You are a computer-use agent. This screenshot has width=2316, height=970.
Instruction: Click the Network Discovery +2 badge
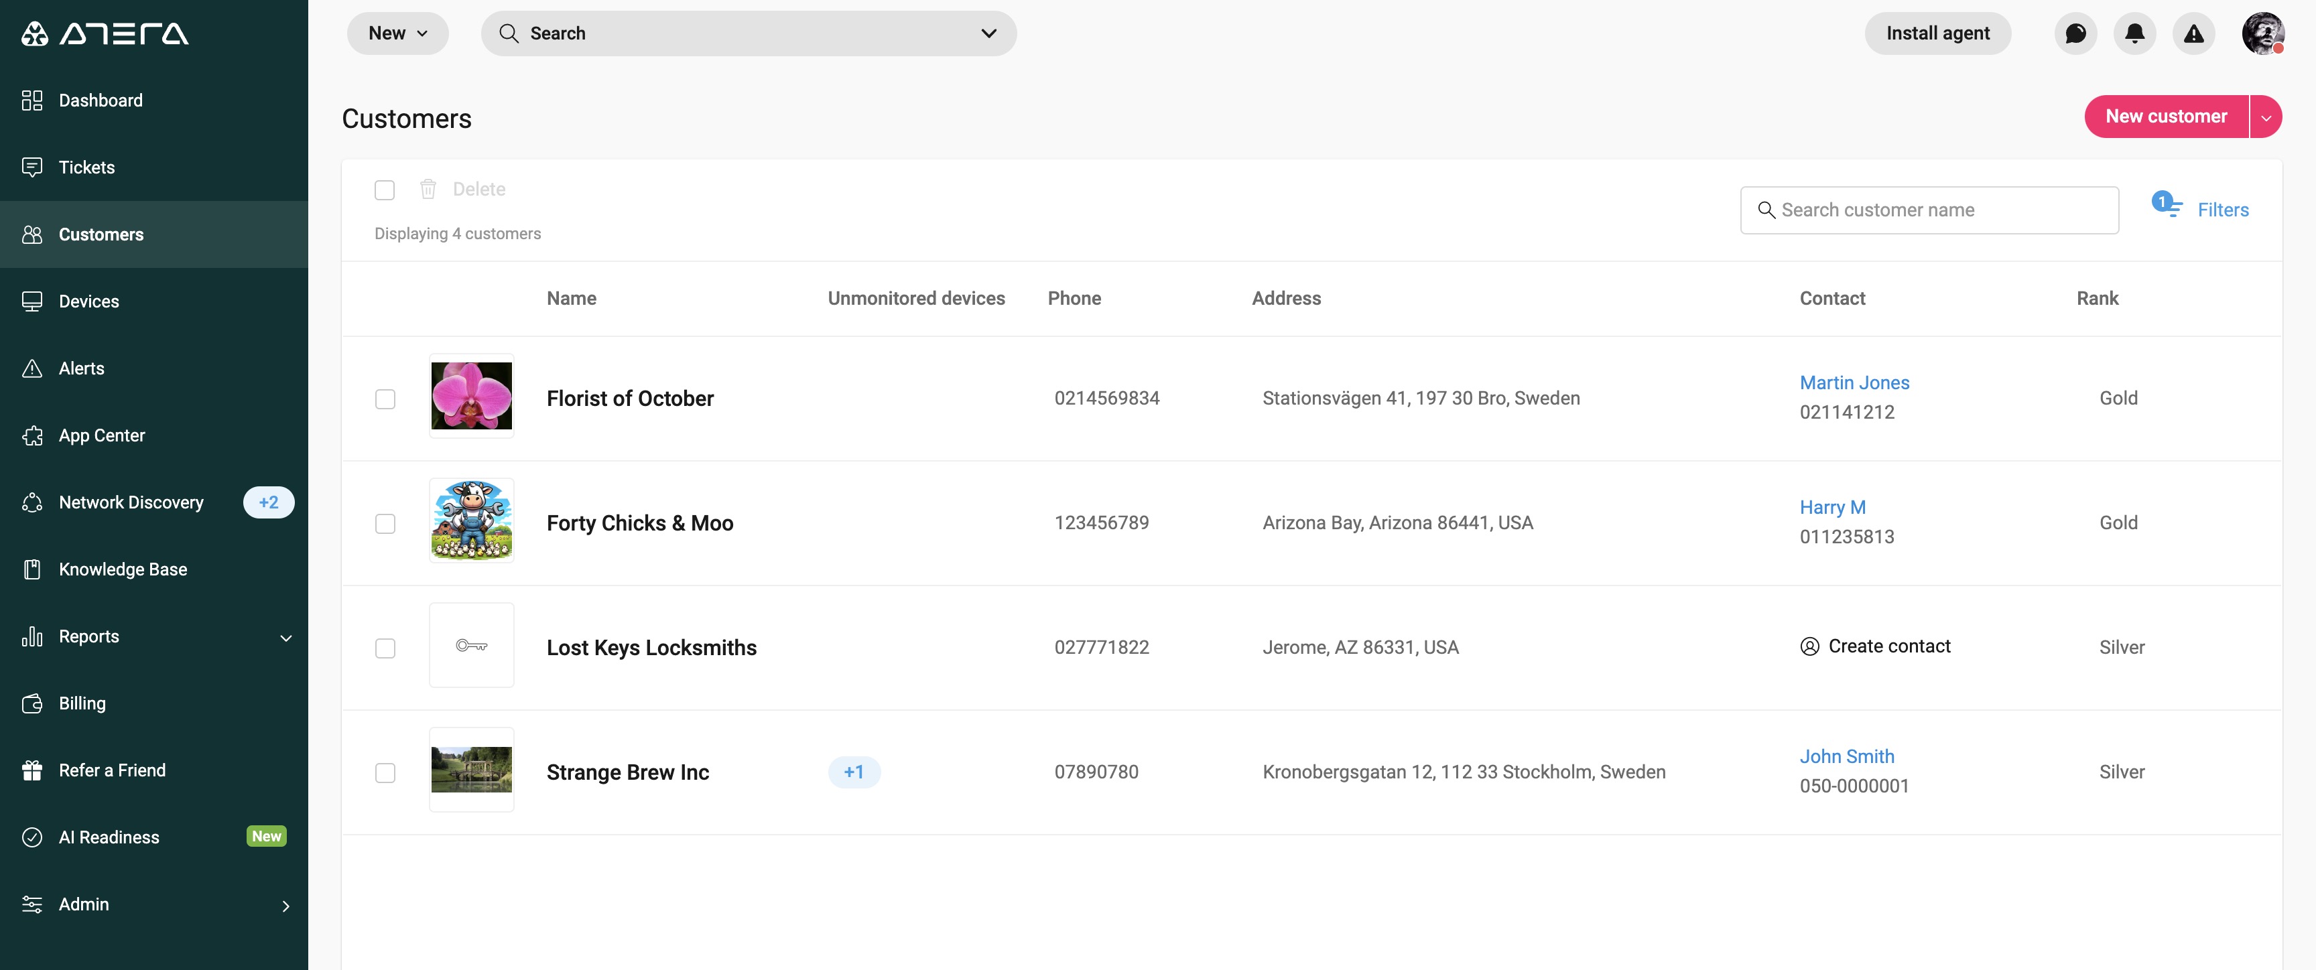point(268,502)
